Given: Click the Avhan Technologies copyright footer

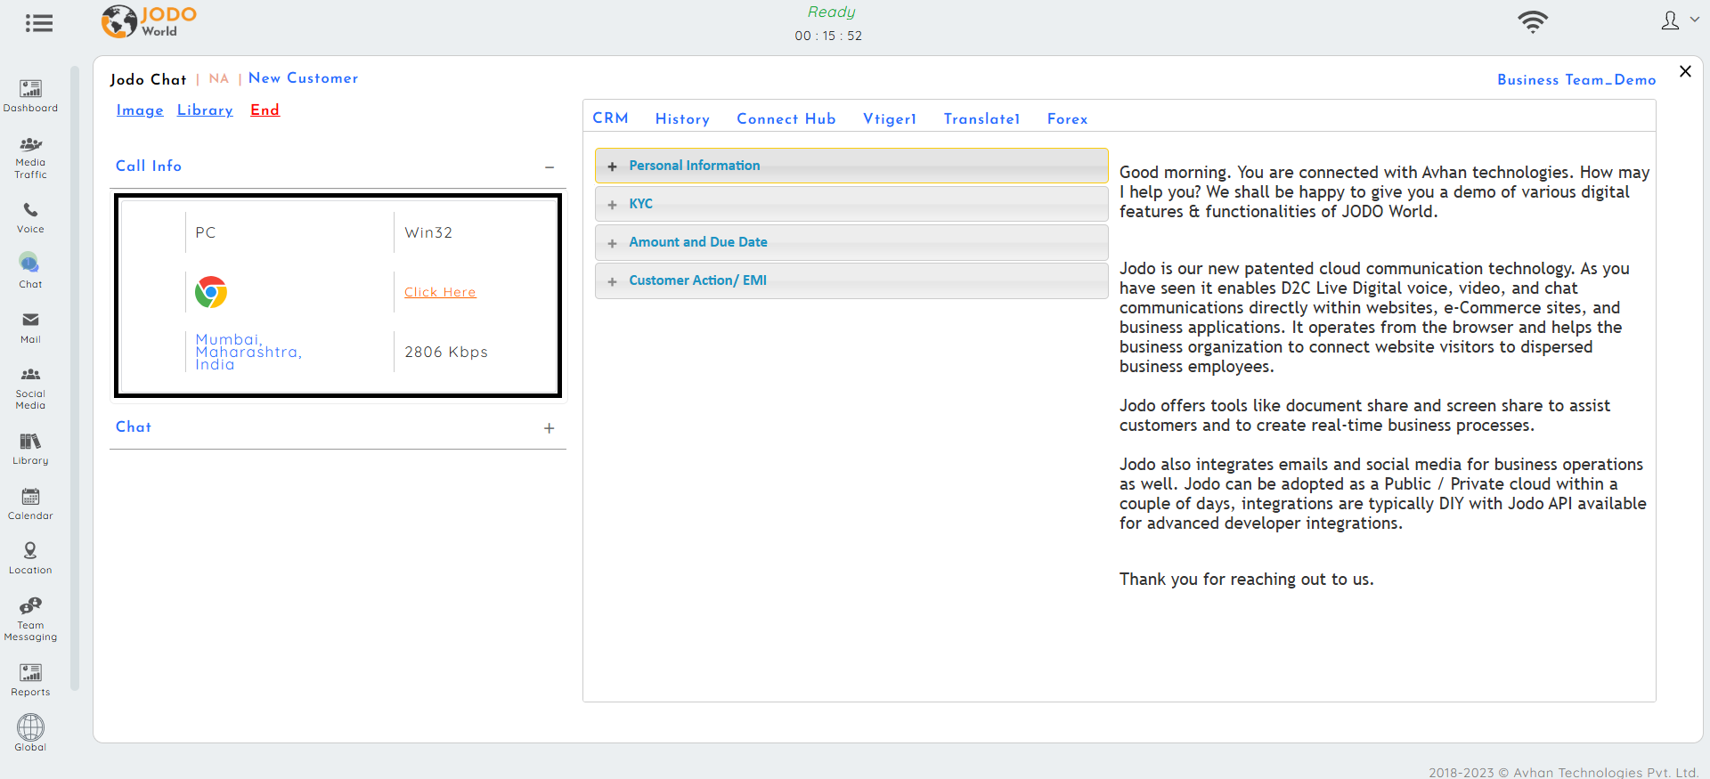Looking at the screenshot, I should click(1563, 772).
